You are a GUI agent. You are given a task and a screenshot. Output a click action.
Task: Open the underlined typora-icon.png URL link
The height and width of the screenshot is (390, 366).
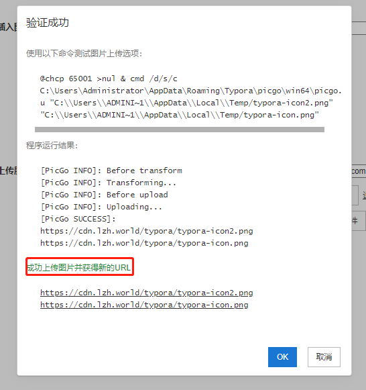(x=144, y=305)
